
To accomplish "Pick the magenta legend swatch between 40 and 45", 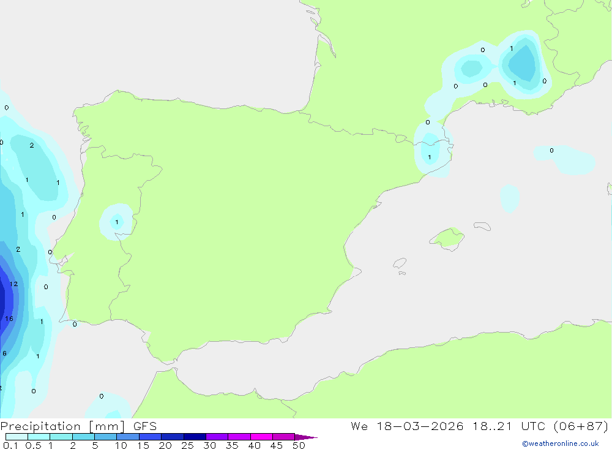I will tap(261, 437).
